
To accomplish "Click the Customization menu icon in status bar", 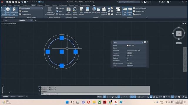I will pos(186,97).
